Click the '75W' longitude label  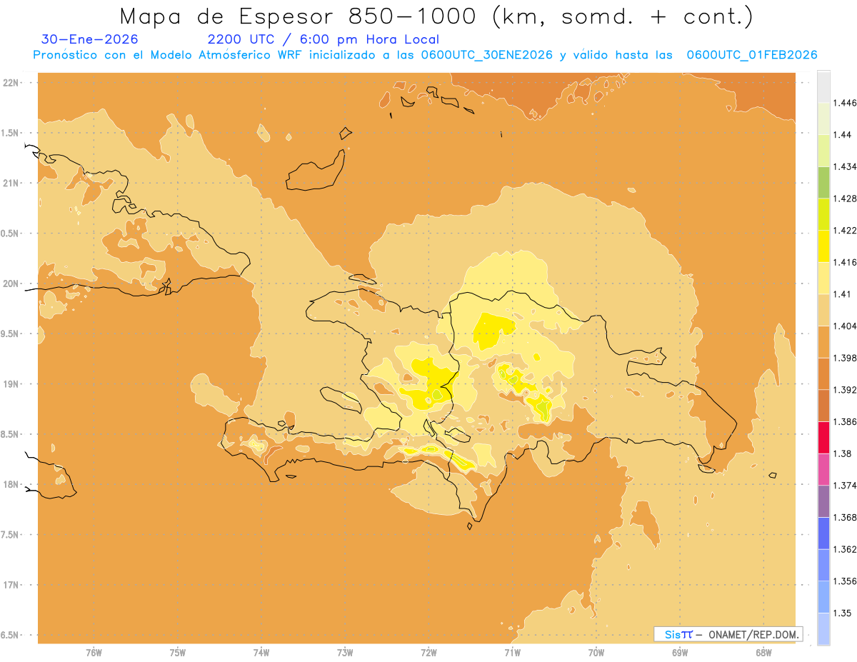[177, 652]
